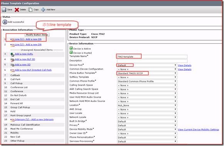
Task: Open the Media Resource Group List dropdown
Action: (147, 93)
